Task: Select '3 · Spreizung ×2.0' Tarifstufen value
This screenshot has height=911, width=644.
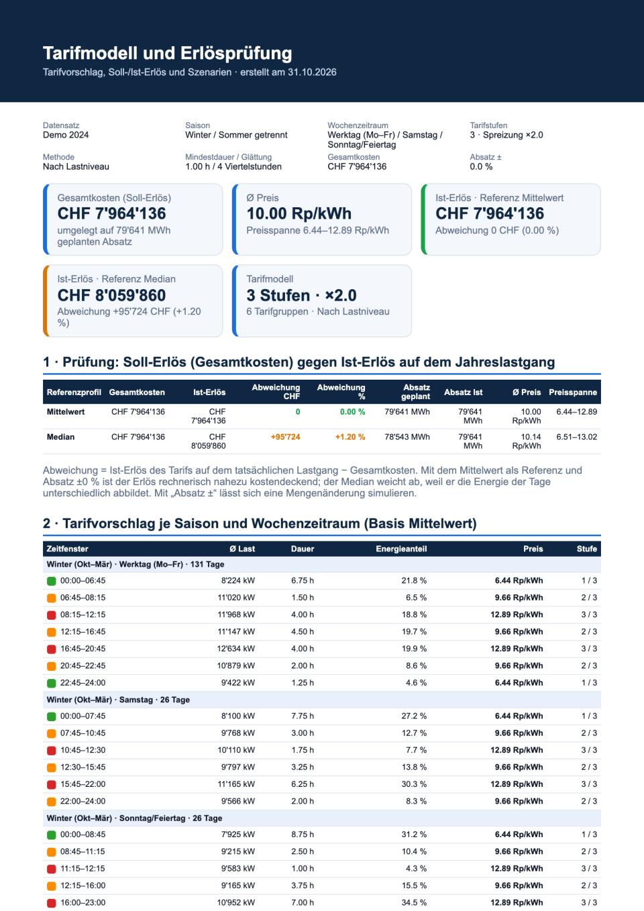Action: pos(506,135)
